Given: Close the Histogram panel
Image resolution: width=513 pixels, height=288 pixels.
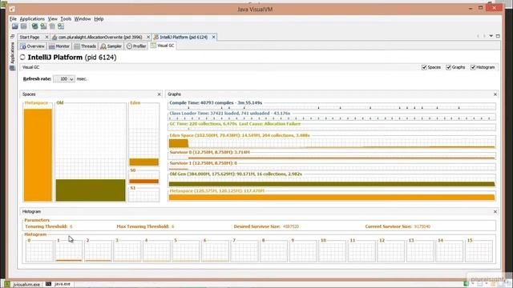Looking at the screenshot, I should click(495, 212).
